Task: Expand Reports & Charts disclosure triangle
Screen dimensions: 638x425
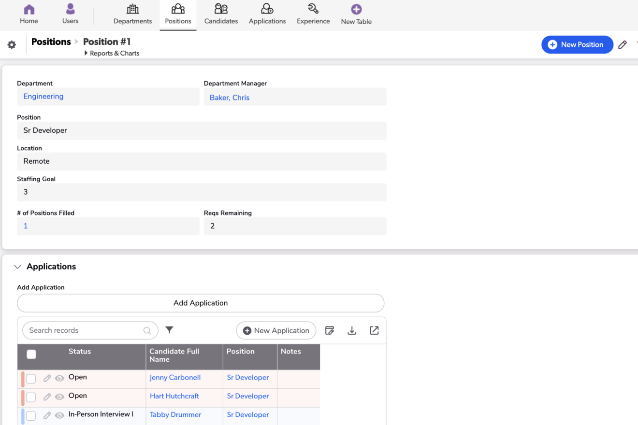Action: point(86,53)
